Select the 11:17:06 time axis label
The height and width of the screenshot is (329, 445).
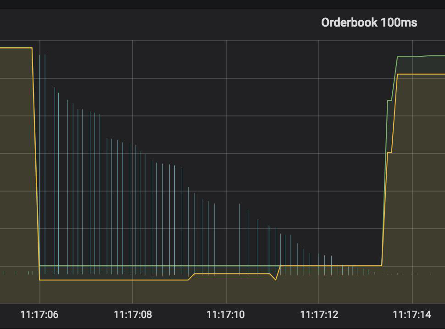pos(39,314)
